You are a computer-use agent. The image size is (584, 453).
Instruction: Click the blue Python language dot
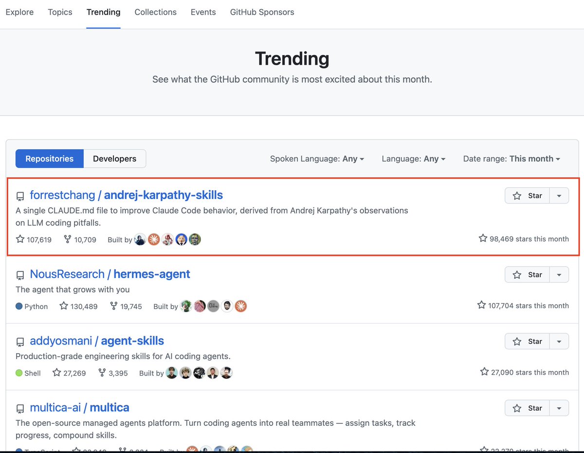coord(19,307)
